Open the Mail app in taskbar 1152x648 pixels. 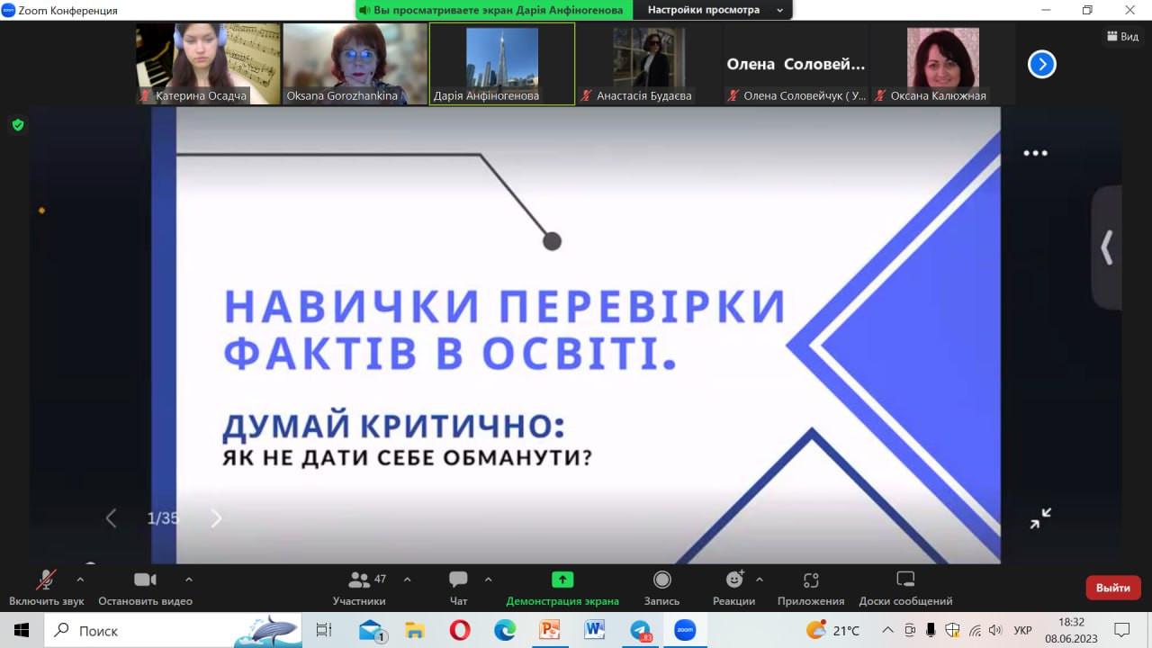[372, 630]
